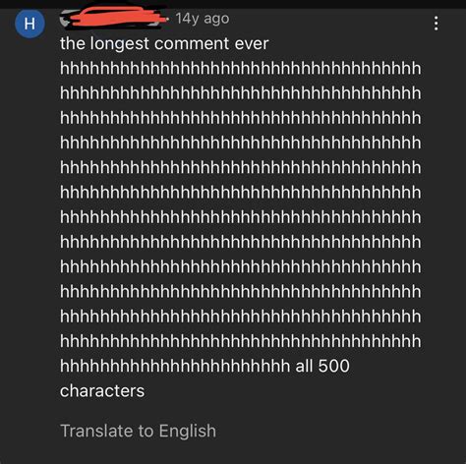Click the last full row of h letters
466x464 pixels.
tap(241, 341)
